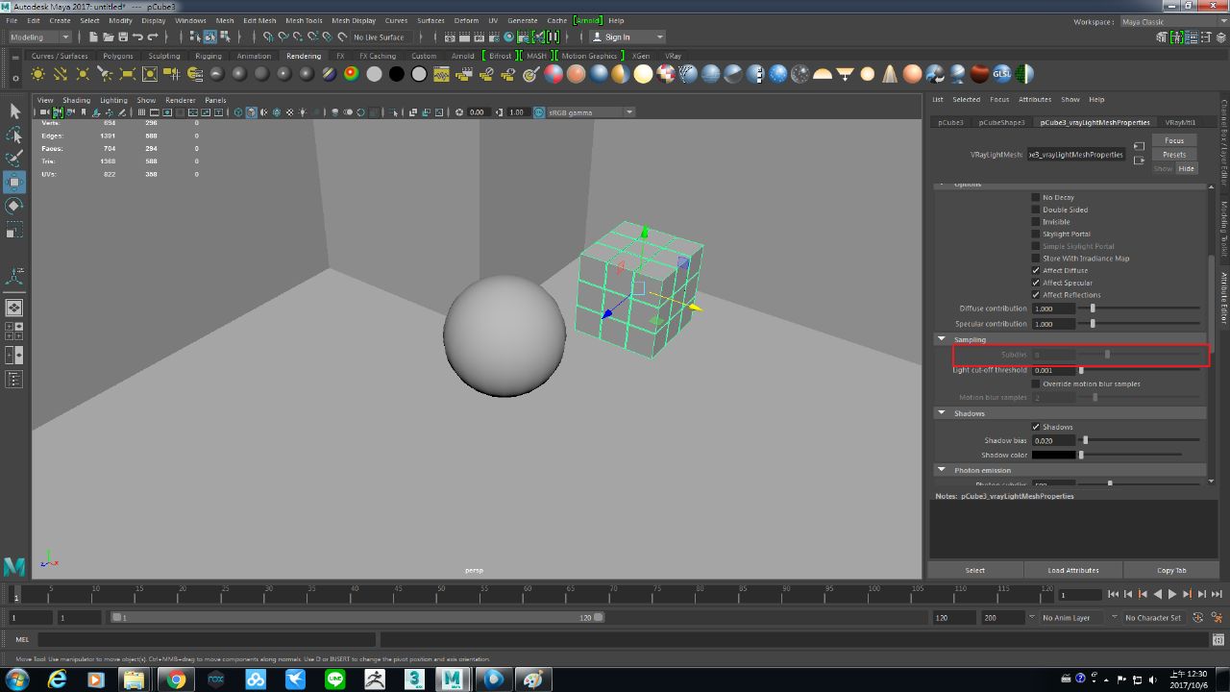Image resolution: width=1230 pixels, height=692 pixels.
Task: Toggle Store With Irradiance Map
Action: [1036, 258]
